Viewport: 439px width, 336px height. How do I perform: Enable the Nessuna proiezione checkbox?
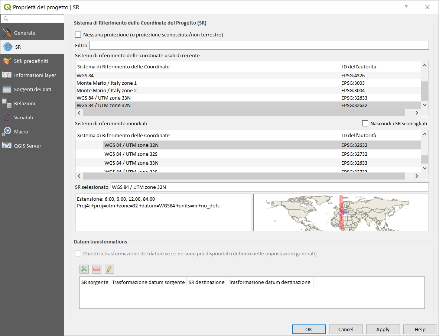point(78,35)
